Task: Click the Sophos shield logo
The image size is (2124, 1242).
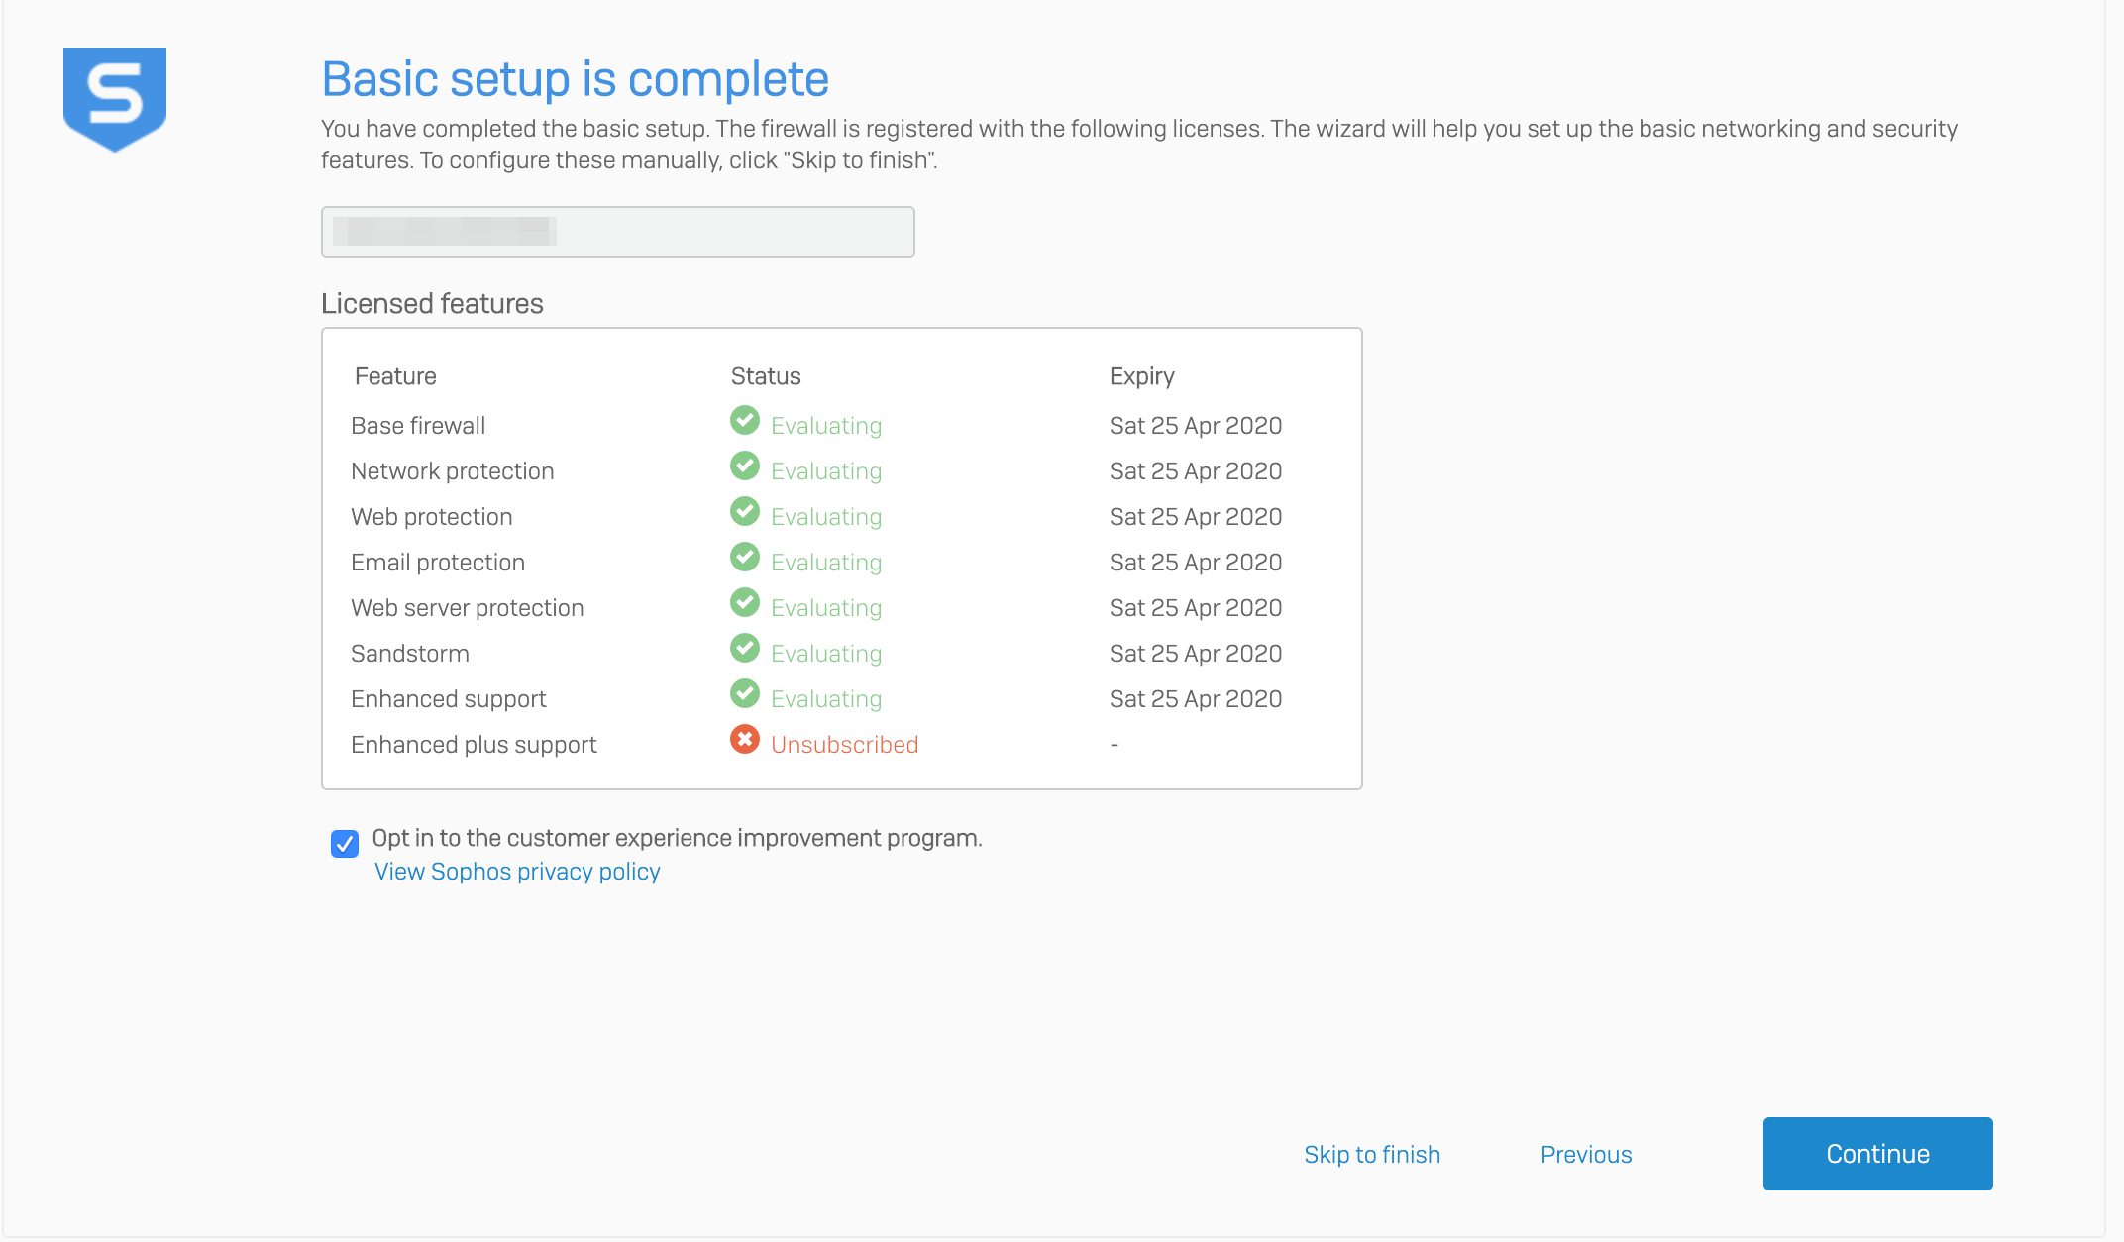Action: tap(115, 99)
